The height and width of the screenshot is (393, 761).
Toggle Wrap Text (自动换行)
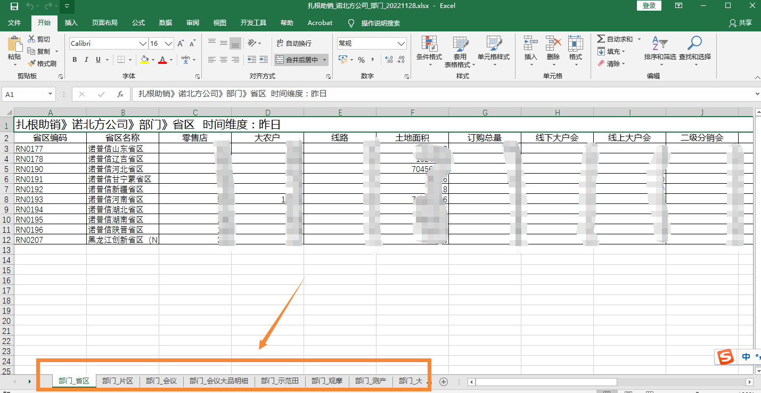pyautogui.click(x=294, y=43)
